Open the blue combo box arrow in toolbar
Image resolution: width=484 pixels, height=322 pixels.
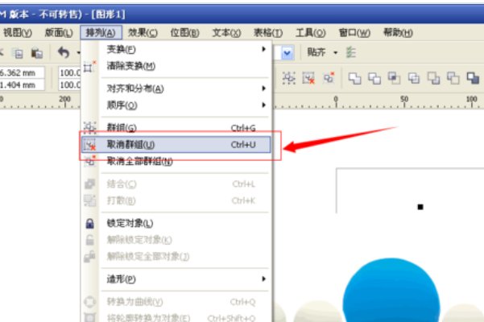(287, 53)
